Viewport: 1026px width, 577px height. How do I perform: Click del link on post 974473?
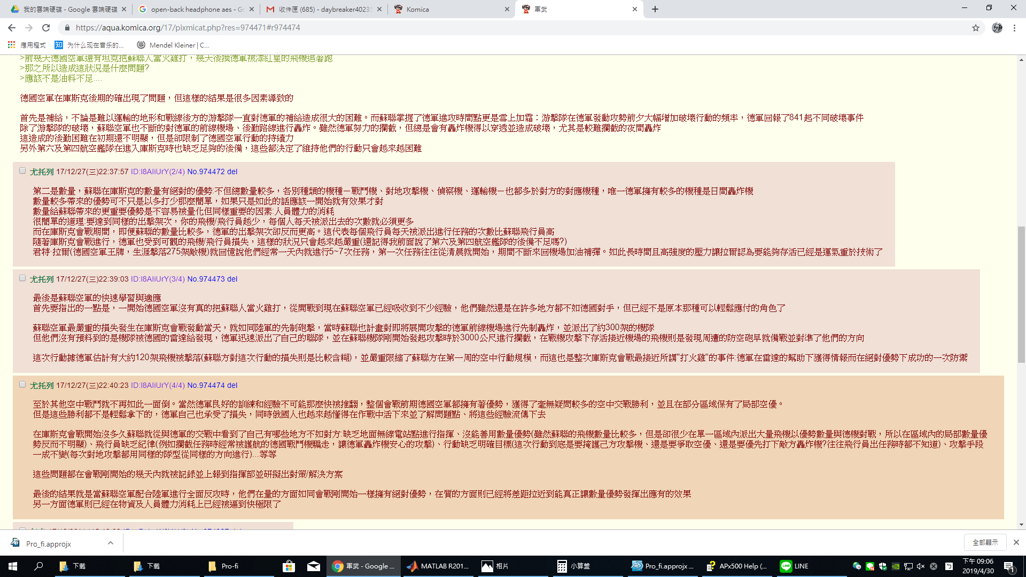click(232, 279)
